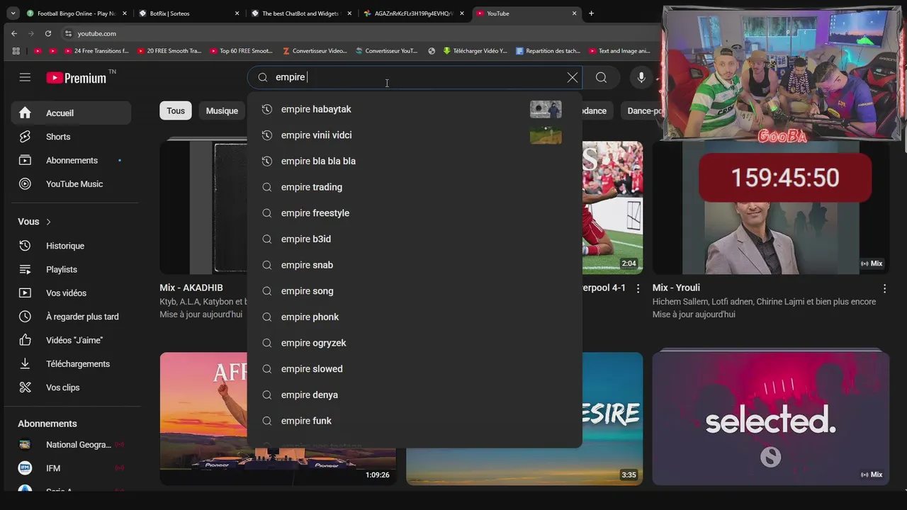
Task: Open the selected. mix thumbnail
Action: 771,419
